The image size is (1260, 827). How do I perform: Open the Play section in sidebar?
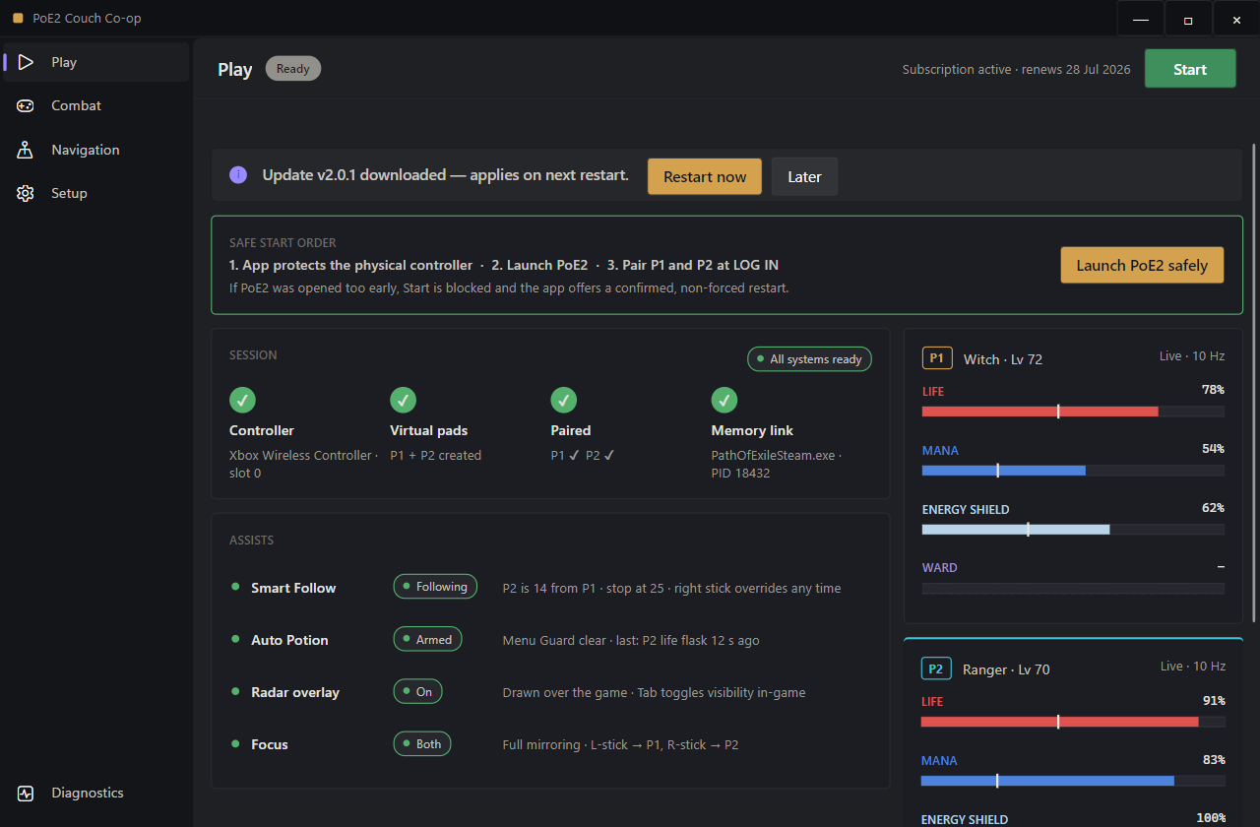96,62
